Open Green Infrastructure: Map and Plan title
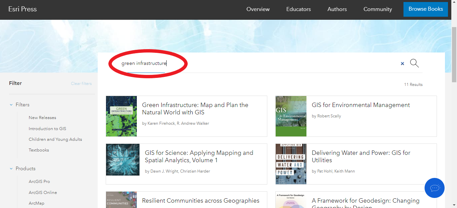The image size is (457, 208). [195, 109]
